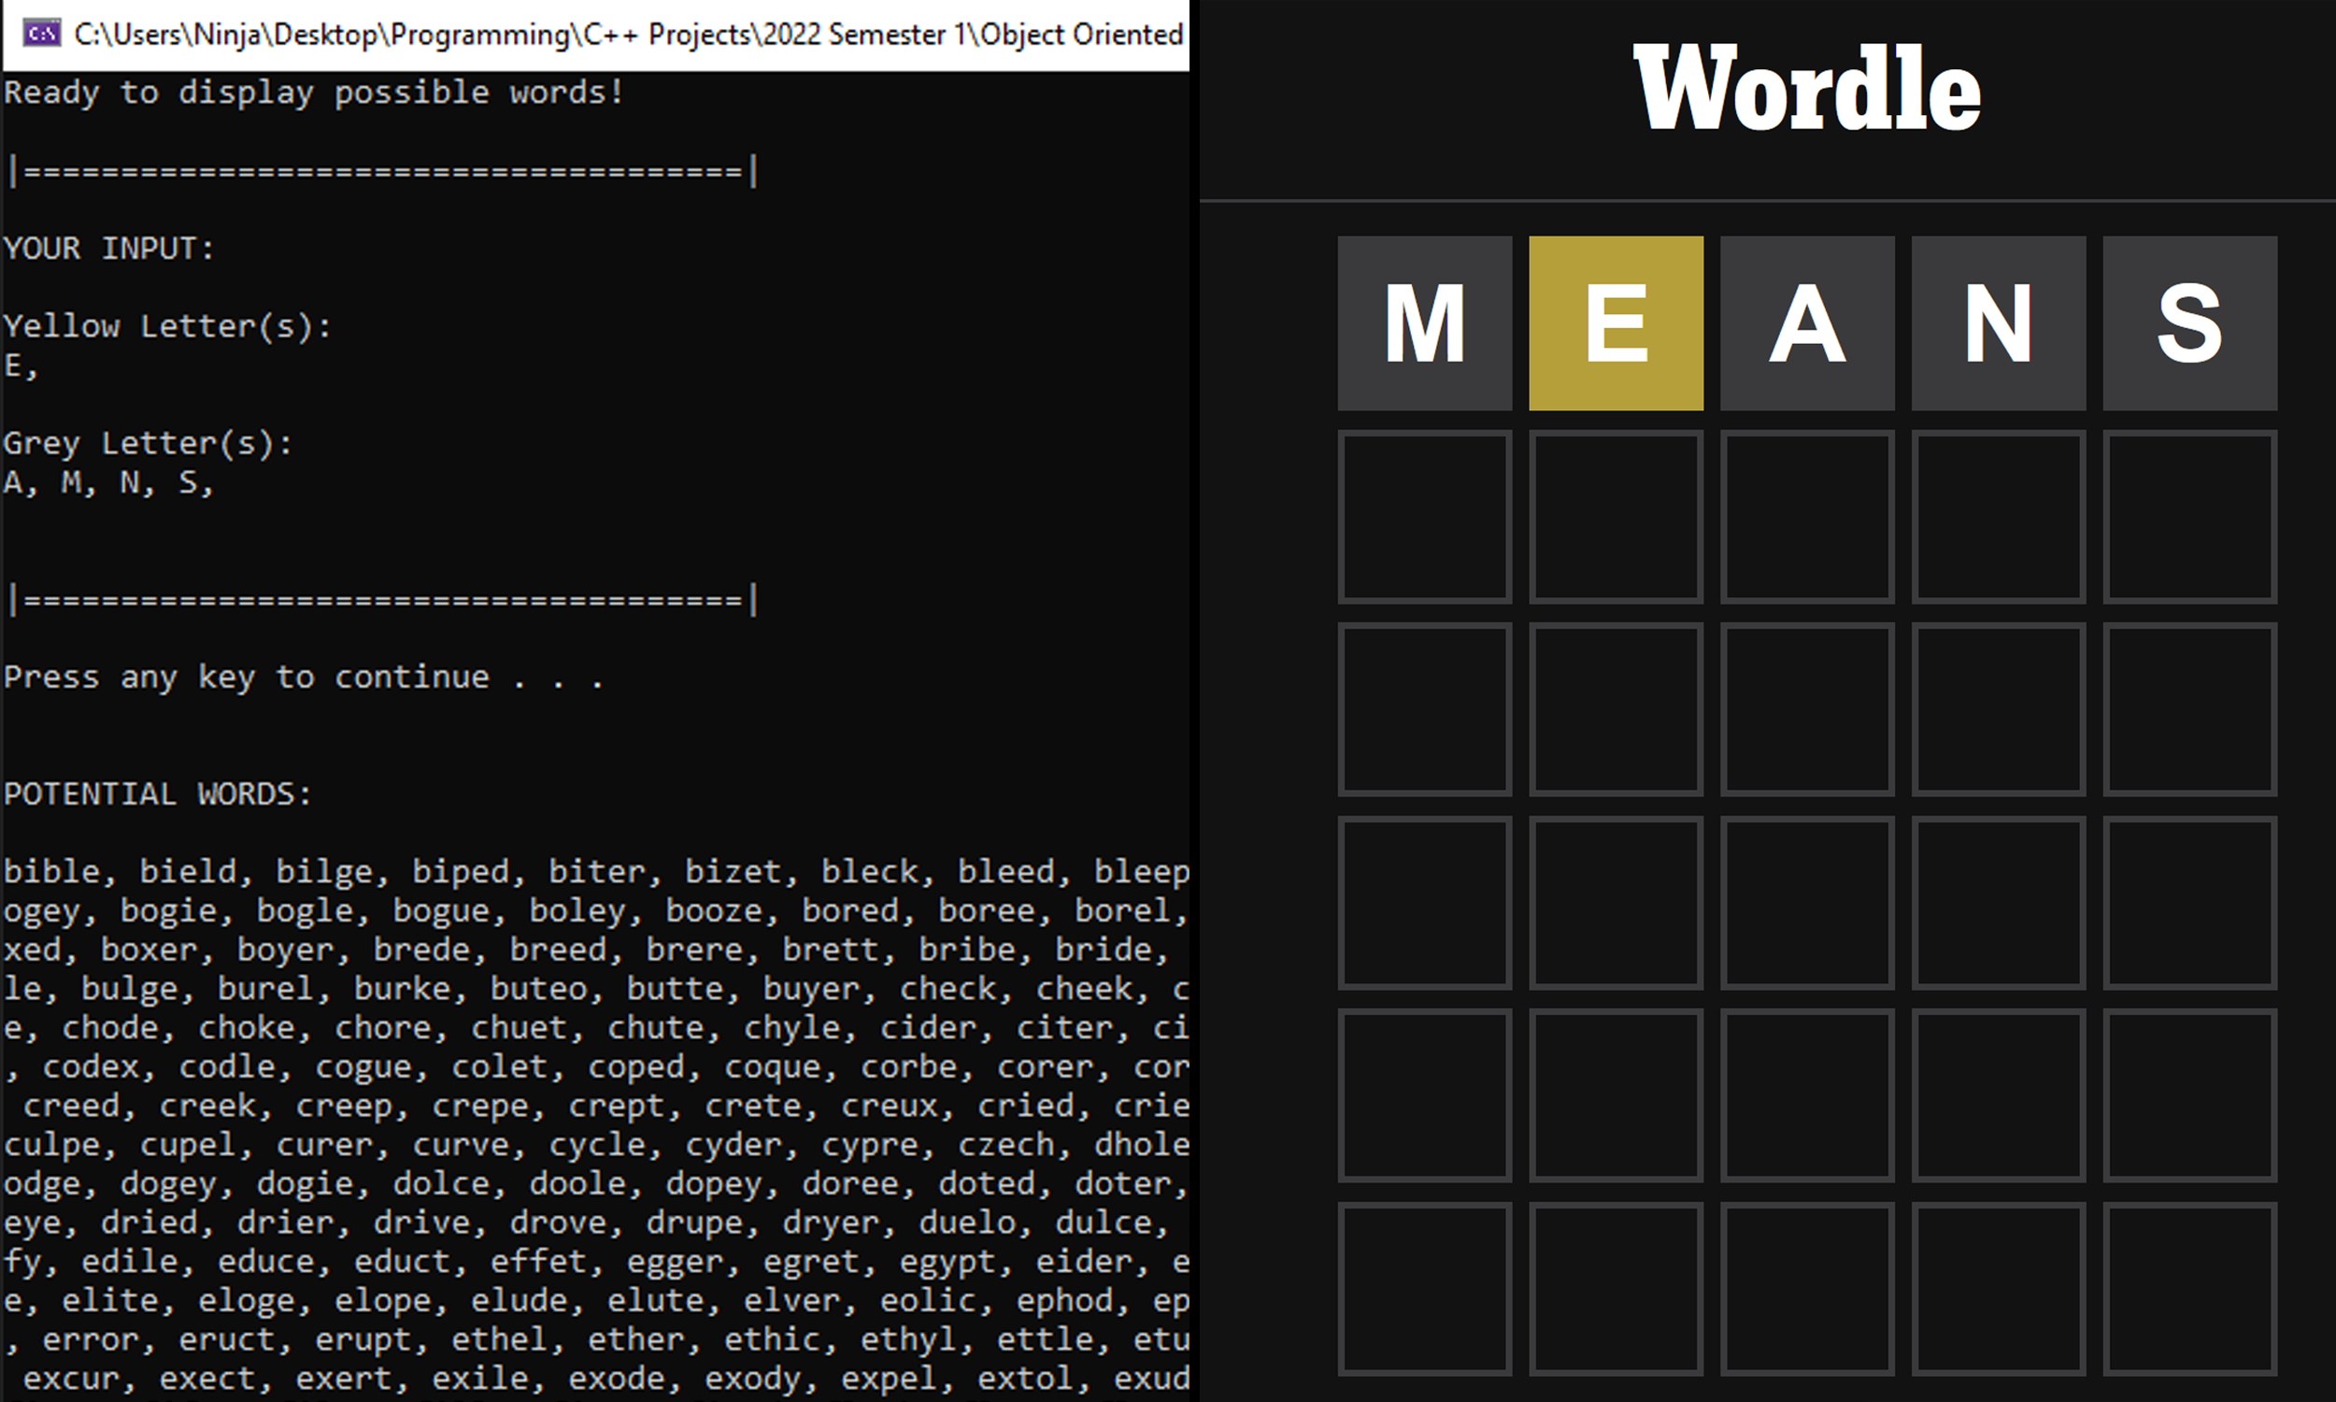
Task: Click the word 'exile' in console
Action: 479,1379
